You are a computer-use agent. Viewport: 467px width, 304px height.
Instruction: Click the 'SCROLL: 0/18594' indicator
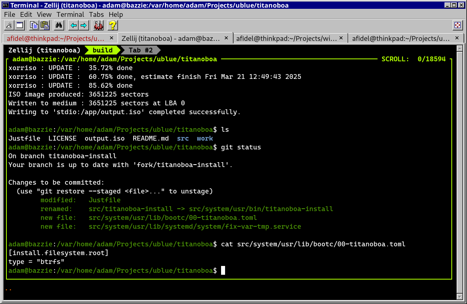(x=413, y=59)
